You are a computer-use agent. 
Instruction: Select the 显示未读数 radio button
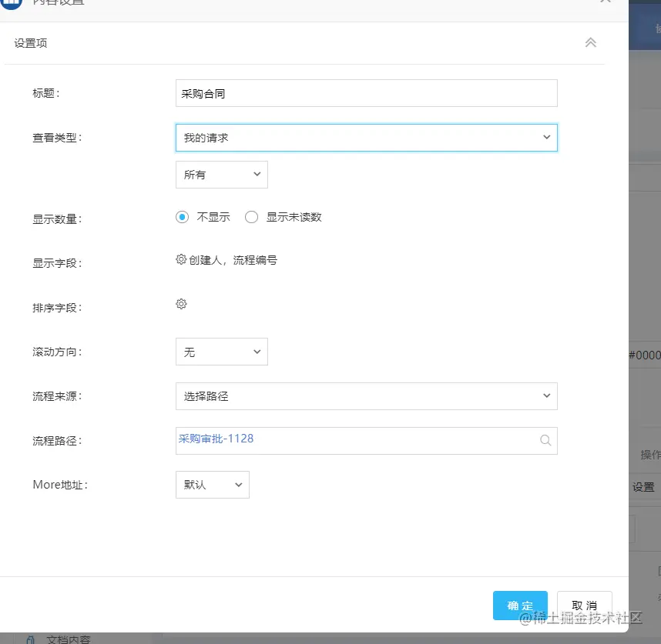pyautogui.click(x=251, y=217)
